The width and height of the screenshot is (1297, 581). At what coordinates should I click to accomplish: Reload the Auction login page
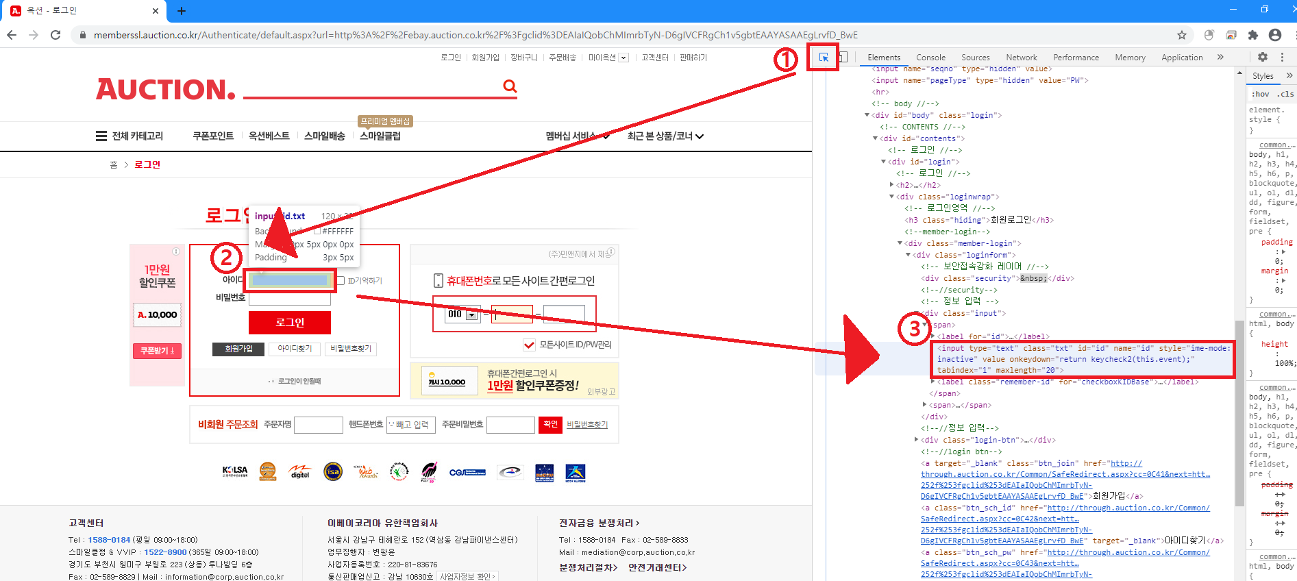[x=55, y=35]
